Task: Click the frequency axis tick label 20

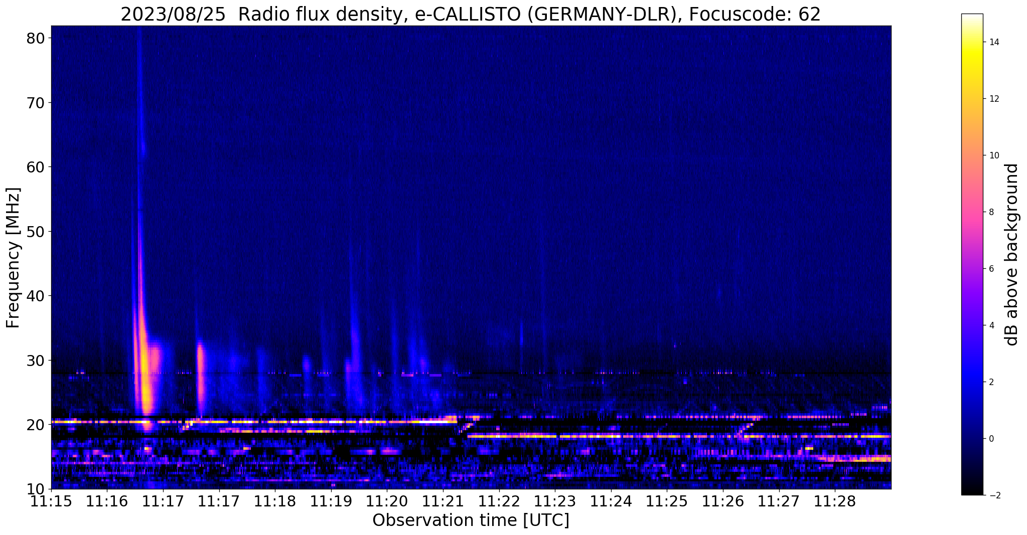Action: [x=36, y=425]
